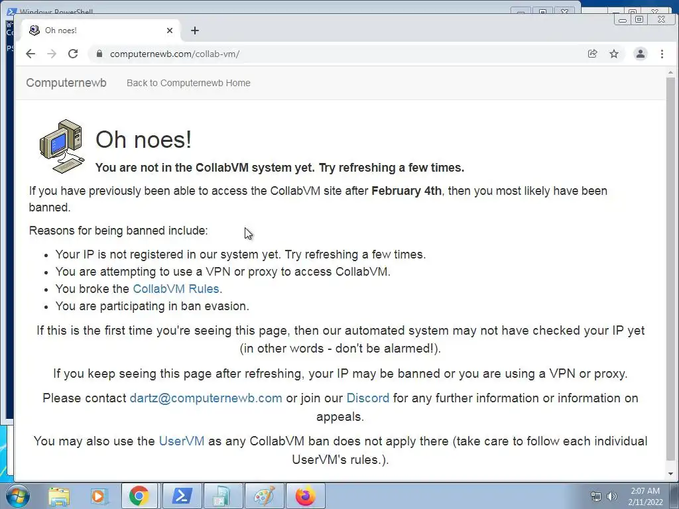This screenshot has width=679, height=509.
Task: Share this page using the share icon
Action: pyautogui.click(x=592, y=54)
